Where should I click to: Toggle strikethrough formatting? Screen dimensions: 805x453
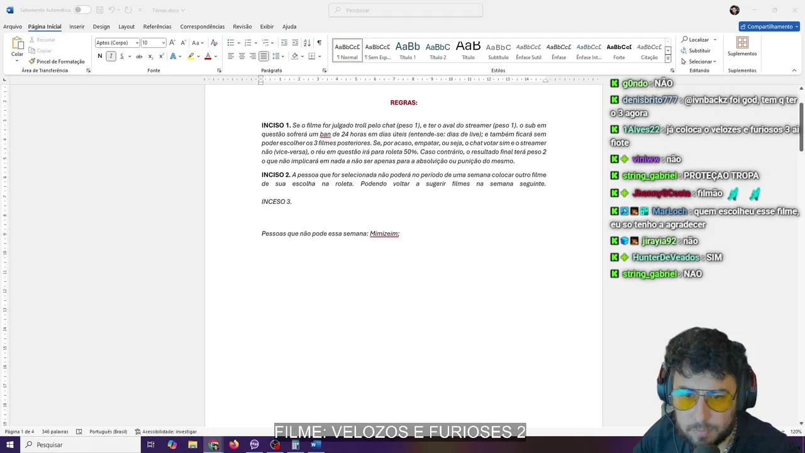[x=139, y=56]
